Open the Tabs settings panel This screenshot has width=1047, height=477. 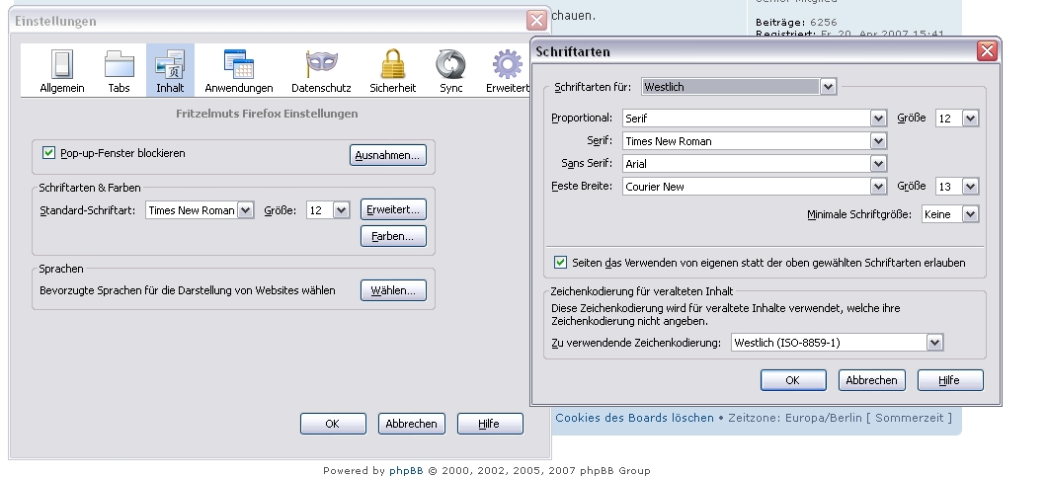119,71
